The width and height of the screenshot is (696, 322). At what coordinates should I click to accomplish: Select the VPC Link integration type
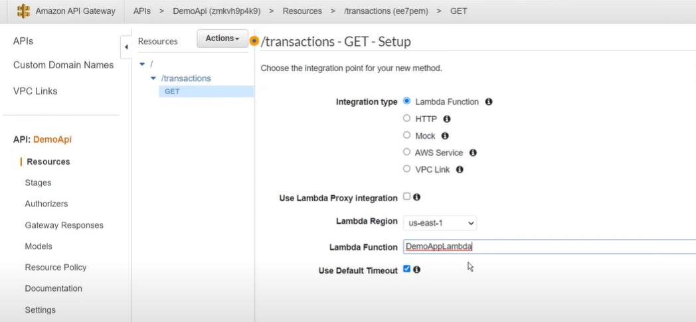point(406,169)
